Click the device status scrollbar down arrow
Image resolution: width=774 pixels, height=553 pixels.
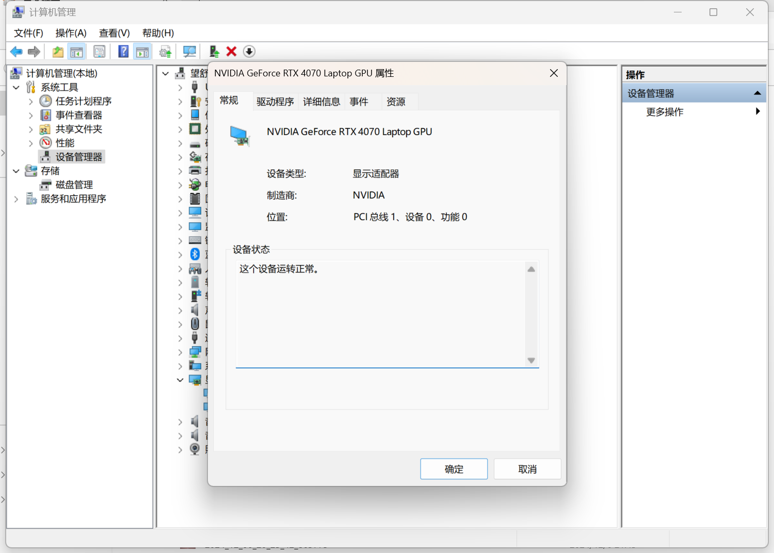click(531, 361)
